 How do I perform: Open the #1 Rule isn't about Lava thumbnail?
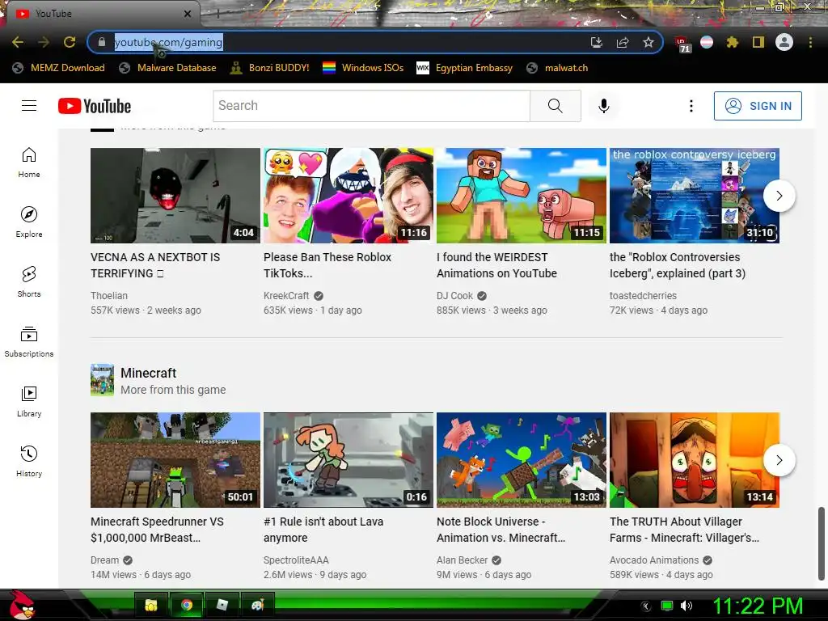349,460
